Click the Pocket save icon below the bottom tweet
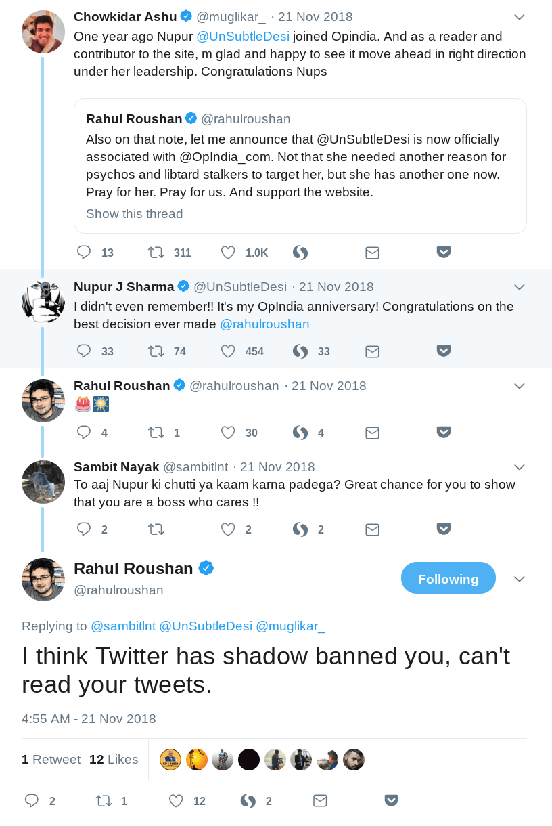The image size is (552, 826). coord(391,800)
